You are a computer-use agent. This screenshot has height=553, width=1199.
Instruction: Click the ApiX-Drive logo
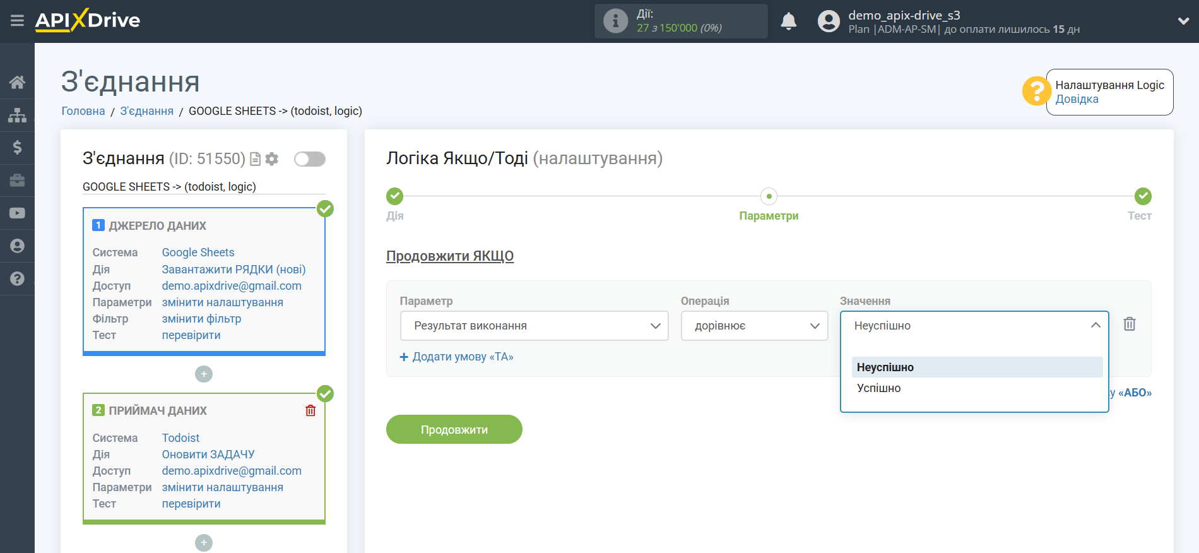[88, 20]
